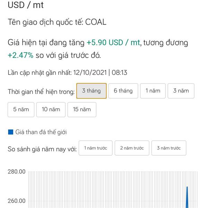Show the 3 năm price history
Image resolution: width=208 pixels, height=208 pixels.
181,91
